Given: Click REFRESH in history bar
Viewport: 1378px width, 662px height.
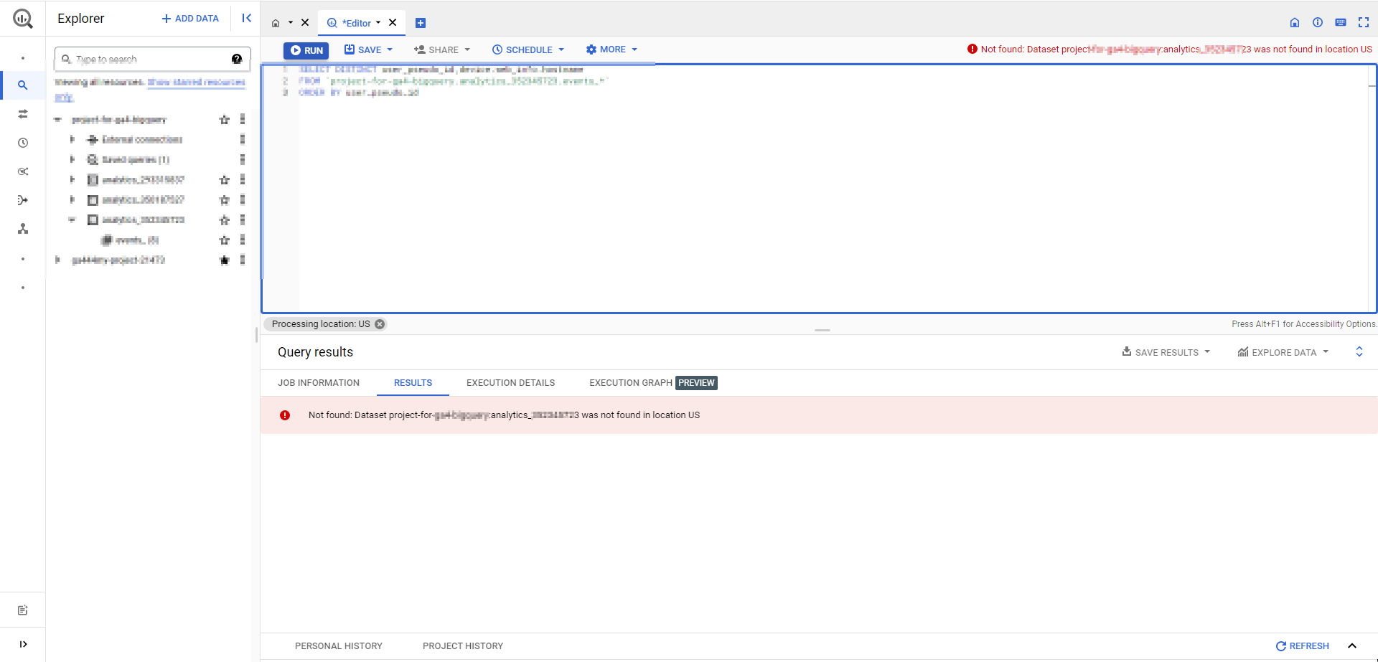Looking at the screenshot, I should [x=1302, y=646].
